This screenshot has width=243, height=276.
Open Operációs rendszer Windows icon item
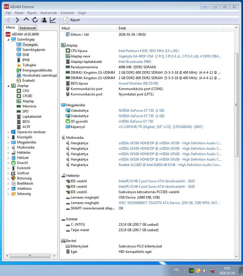[13, 132]
